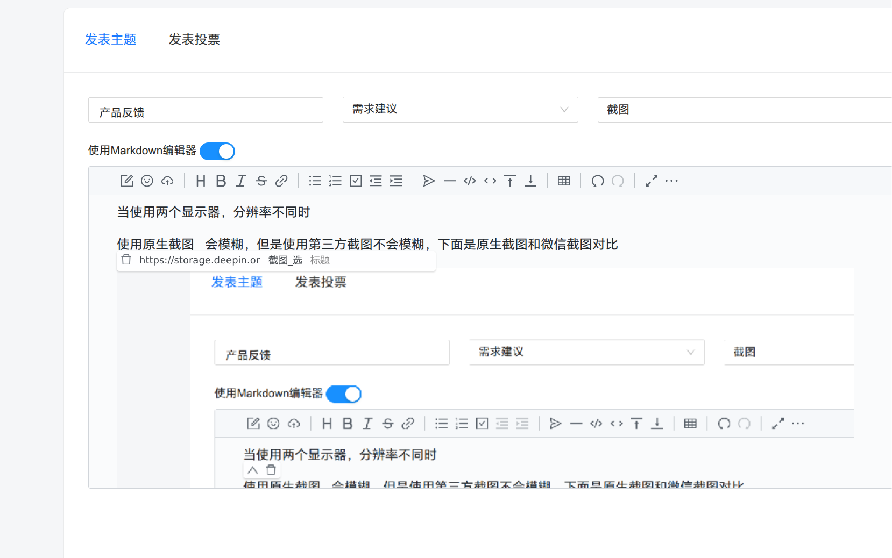Insert a blockquote with the quote icon

(x=429, y=181)
